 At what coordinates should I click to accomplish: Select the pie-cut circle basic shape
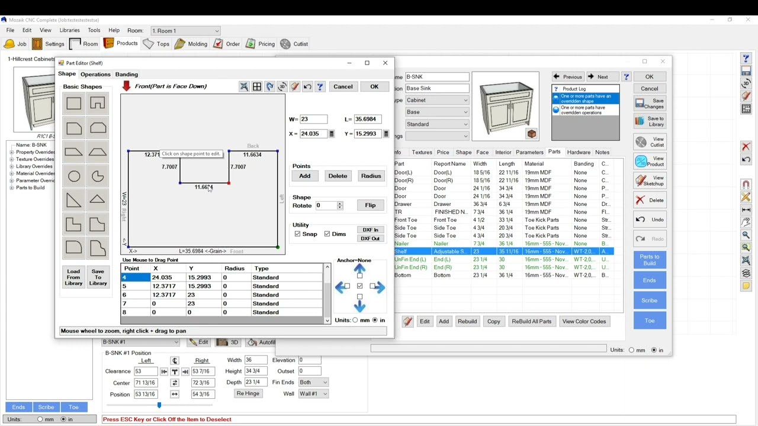tap(98, 176)
